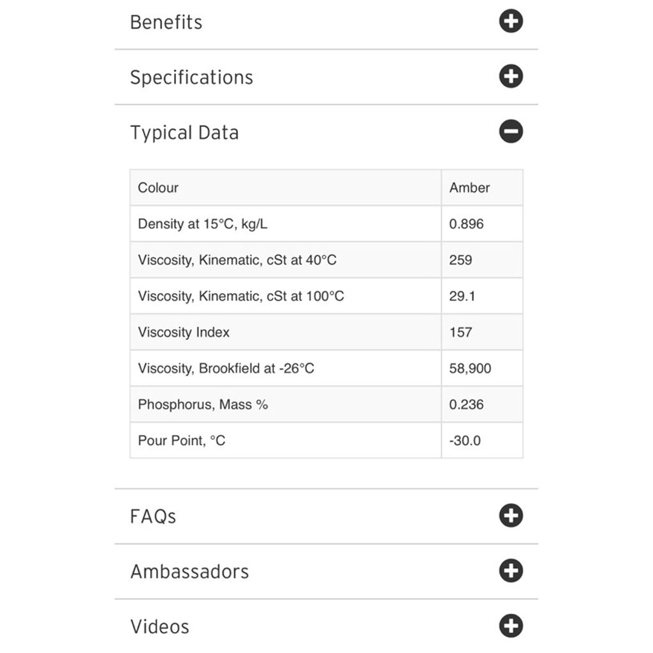The height and width of the screenshot is (653, 653).
Task: Select the Videos heading
Action: [x=160, y=627]
